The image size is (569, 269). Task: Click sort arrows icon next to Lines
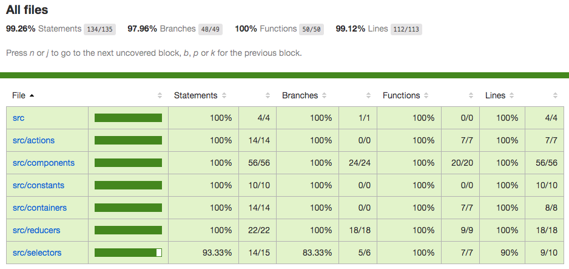pos(511,95)
